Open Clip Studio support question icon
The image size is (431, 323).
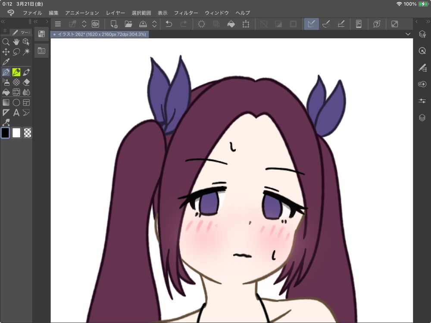click(377, 24)
